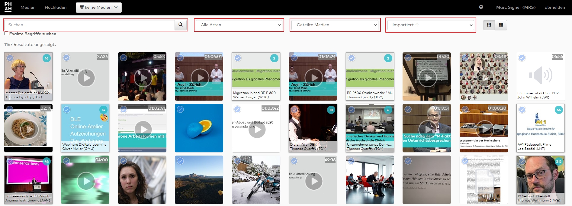Open the Geteilte Medien dropdown
The image size is (572, 206).
335,25
